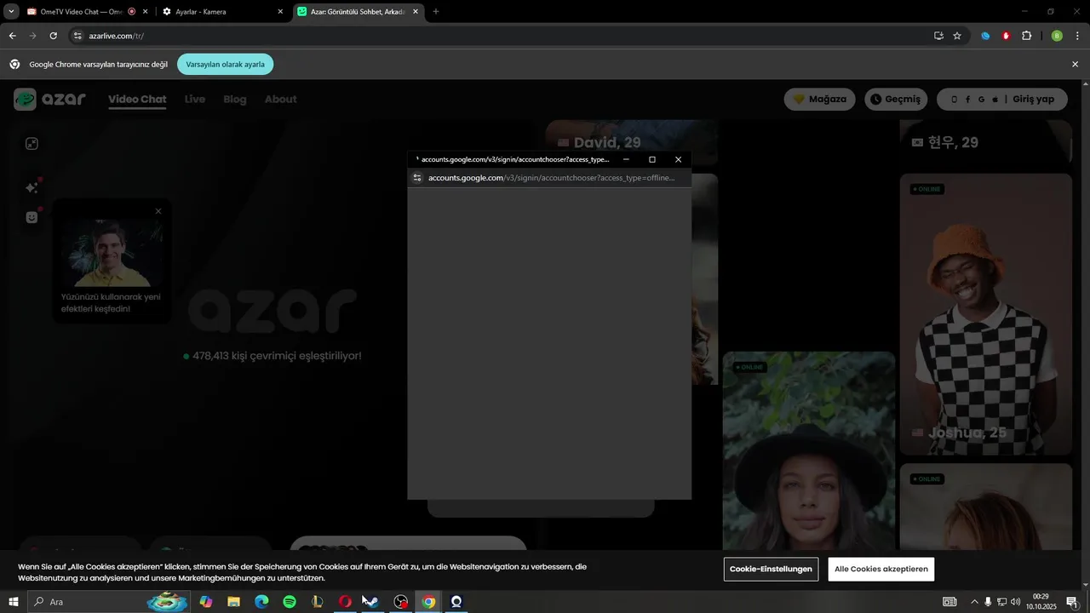Close the face effects tooltip card
Viewport: 1090px width, 613px height.
(x=158, y=211)
